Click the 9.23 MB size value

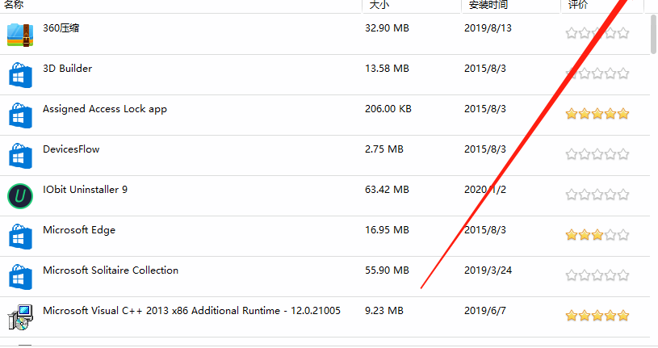384,310
